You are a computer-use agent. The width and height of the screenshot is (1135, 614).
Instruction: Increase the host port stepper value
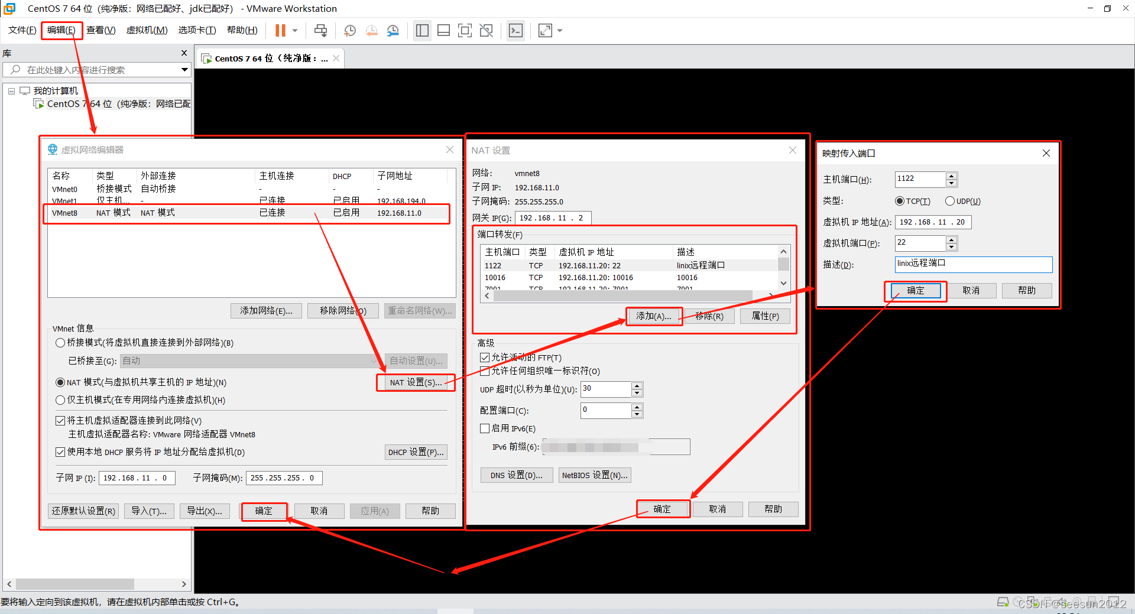[951, 176]
